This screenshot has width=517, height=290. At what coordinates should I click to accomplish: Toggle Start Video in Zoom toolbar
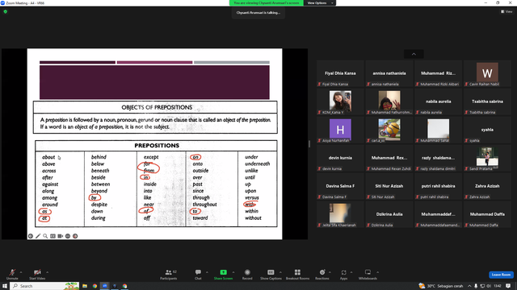coord(37,274)
